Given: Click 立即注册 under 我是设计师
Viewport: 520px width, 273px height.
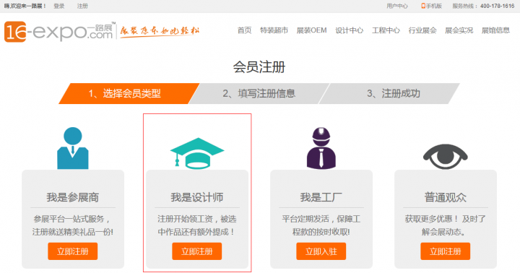Looking at the screenshot, I should (x=197, y=251).
